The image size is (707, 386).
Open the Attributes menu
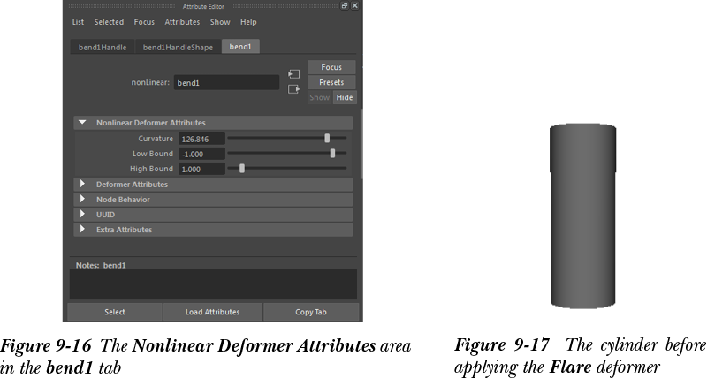182,22
